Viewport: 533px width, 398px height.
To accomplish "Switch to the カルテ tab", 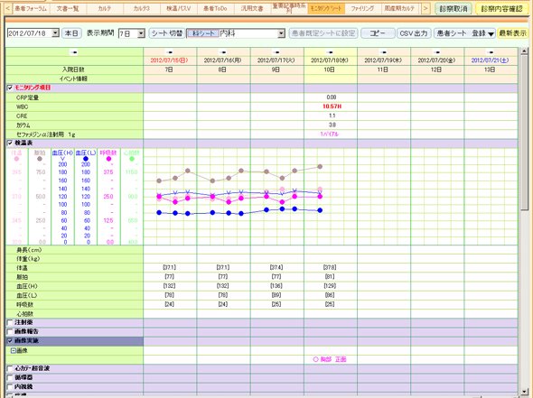I will point(105,8).
